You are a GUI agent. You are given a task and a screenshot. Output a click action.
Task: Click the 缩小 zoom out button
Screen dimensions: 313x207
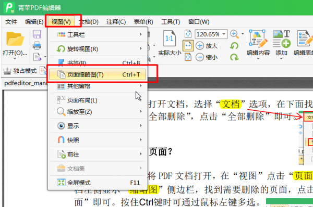click(207, 57)
